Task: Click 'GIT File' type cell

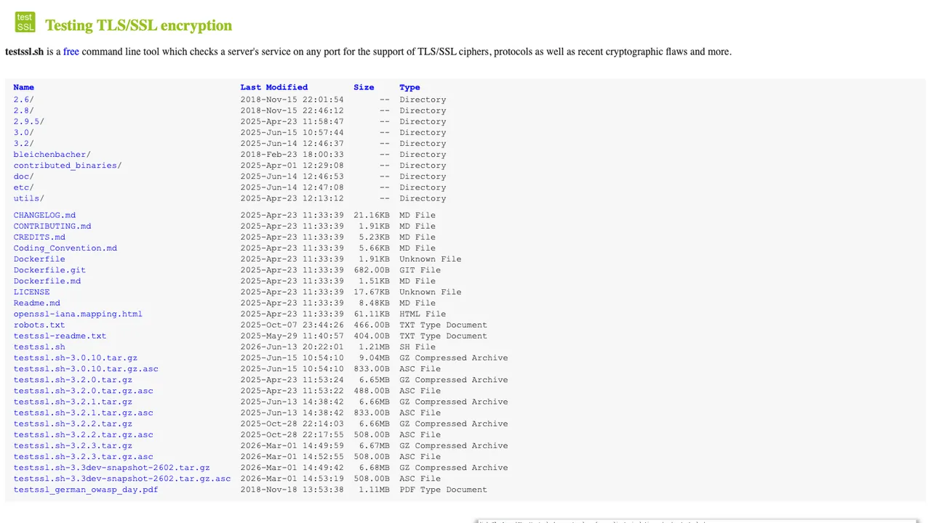Action: 420,269
